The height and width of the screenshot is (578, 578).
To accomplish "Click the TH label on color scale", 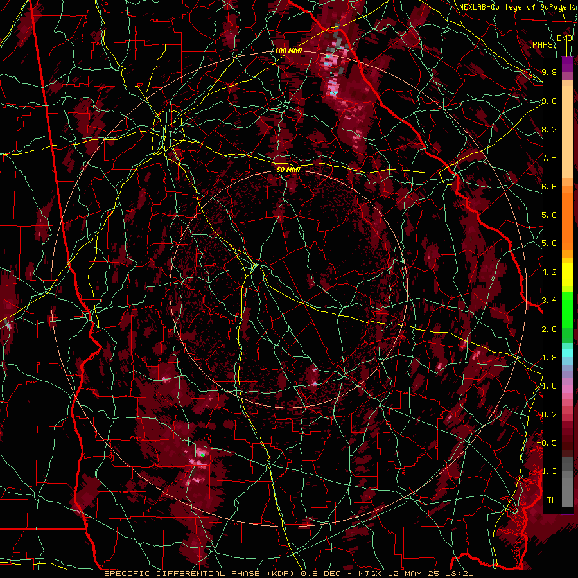I will coord(552,500).
